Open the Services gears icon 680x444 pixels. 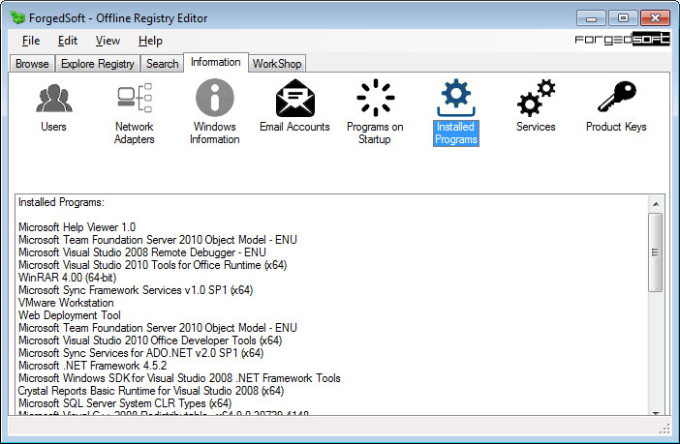point(536,98)
